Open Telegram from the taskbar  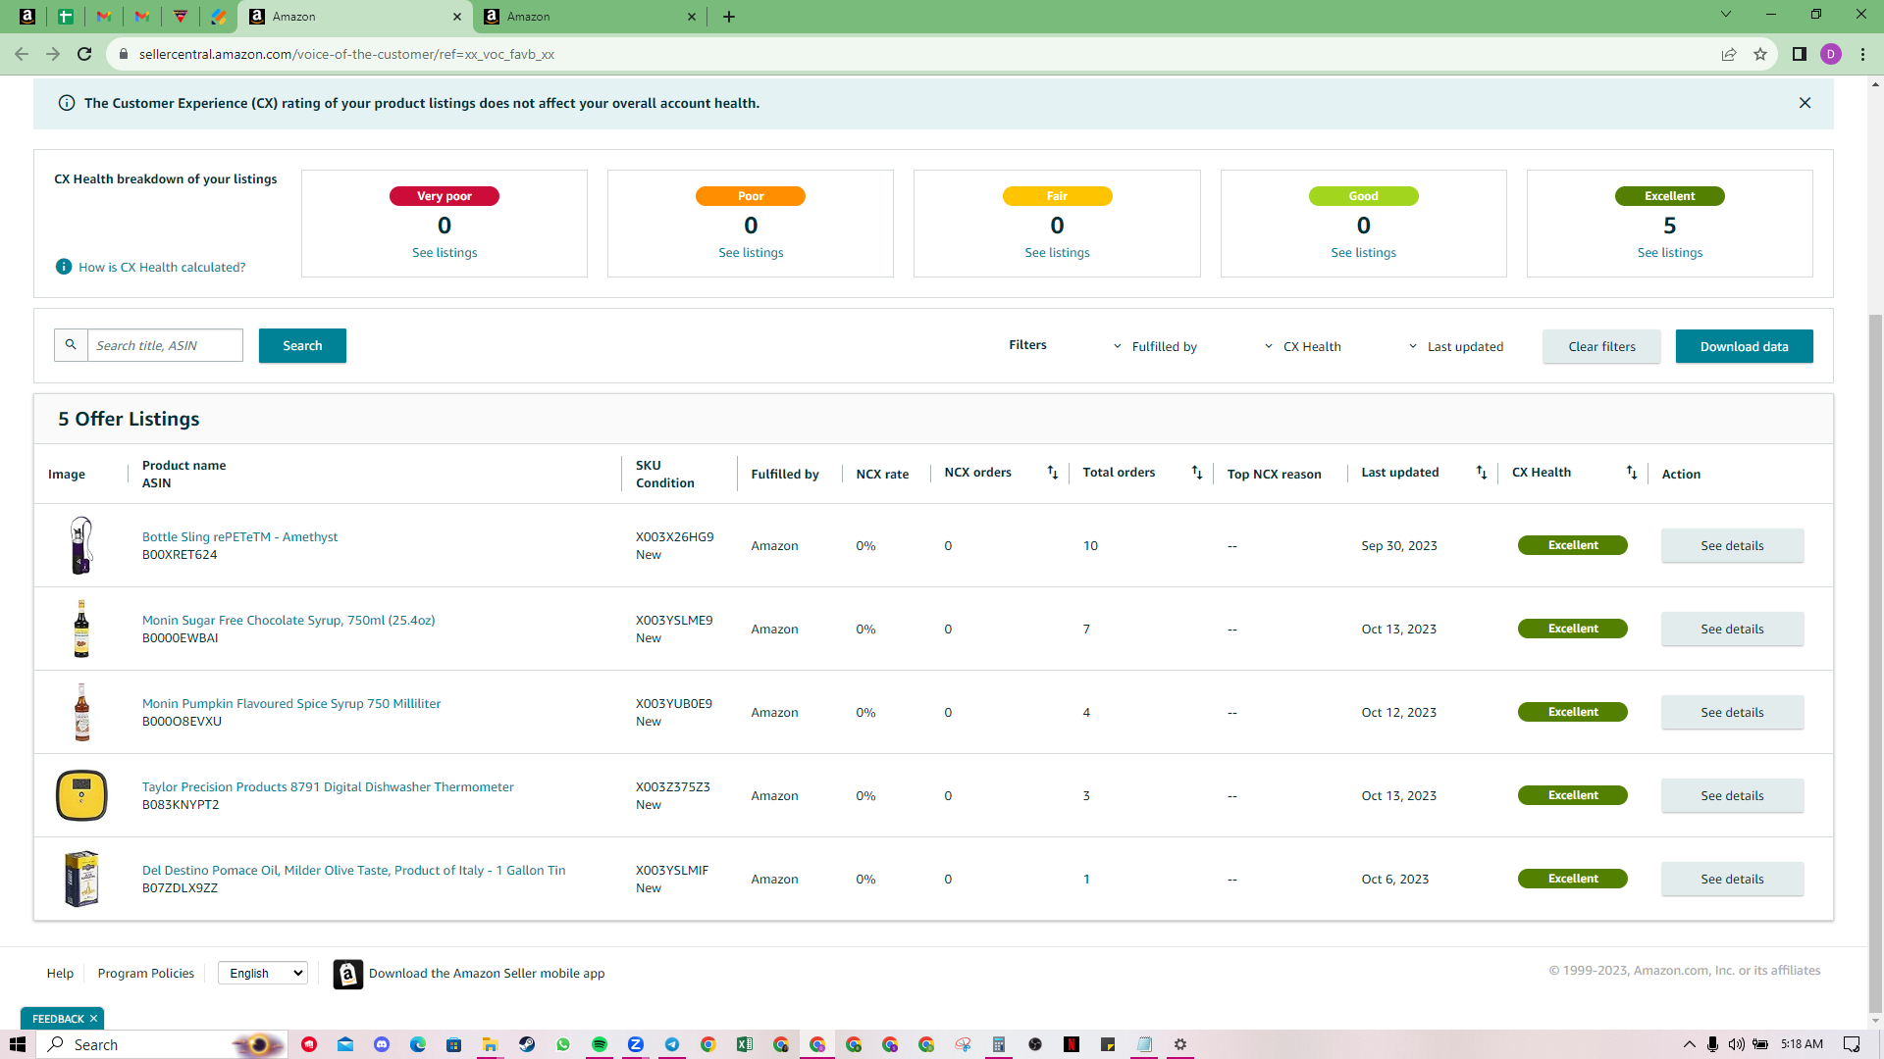pos(672,1044)
